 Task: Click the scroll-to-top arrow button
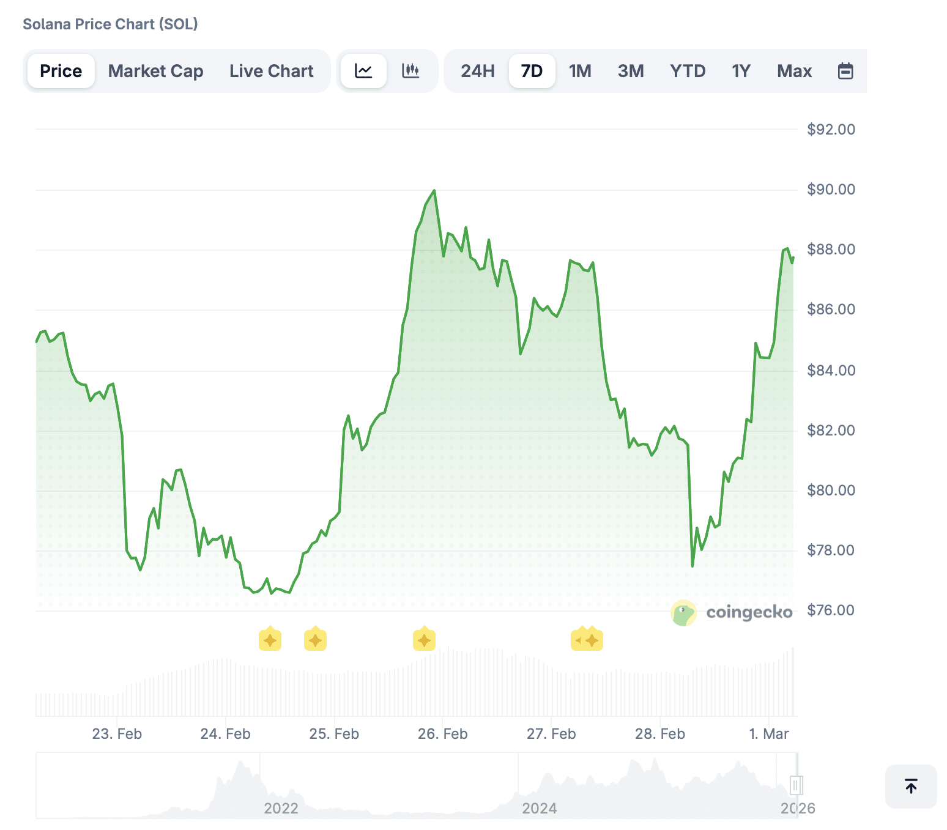(x=910, y=786)
